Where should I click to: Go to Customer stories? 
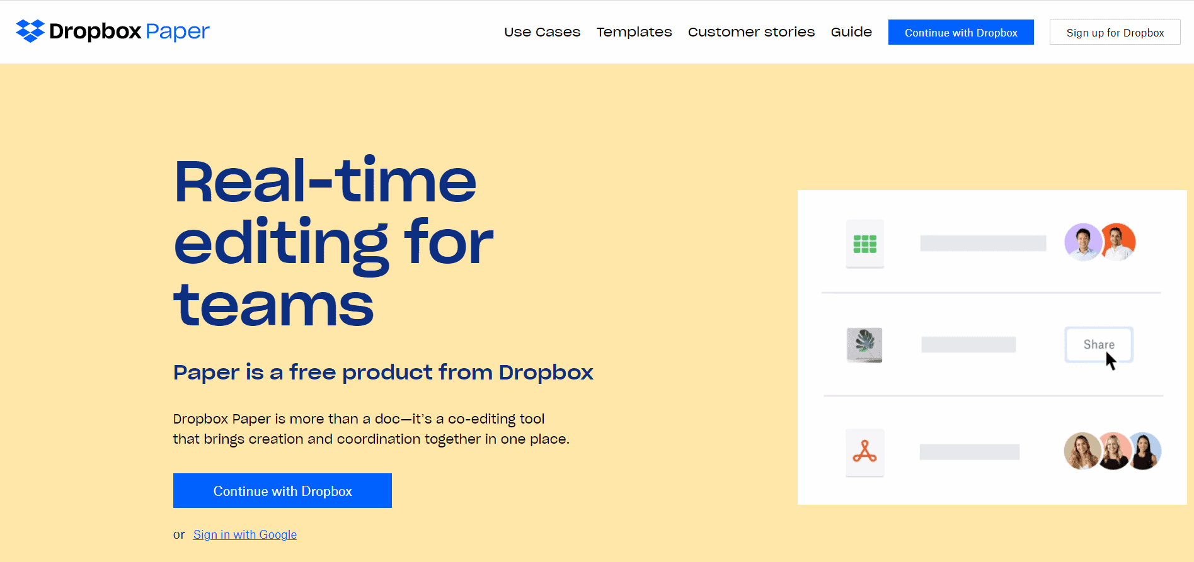(x=751, y=32)
